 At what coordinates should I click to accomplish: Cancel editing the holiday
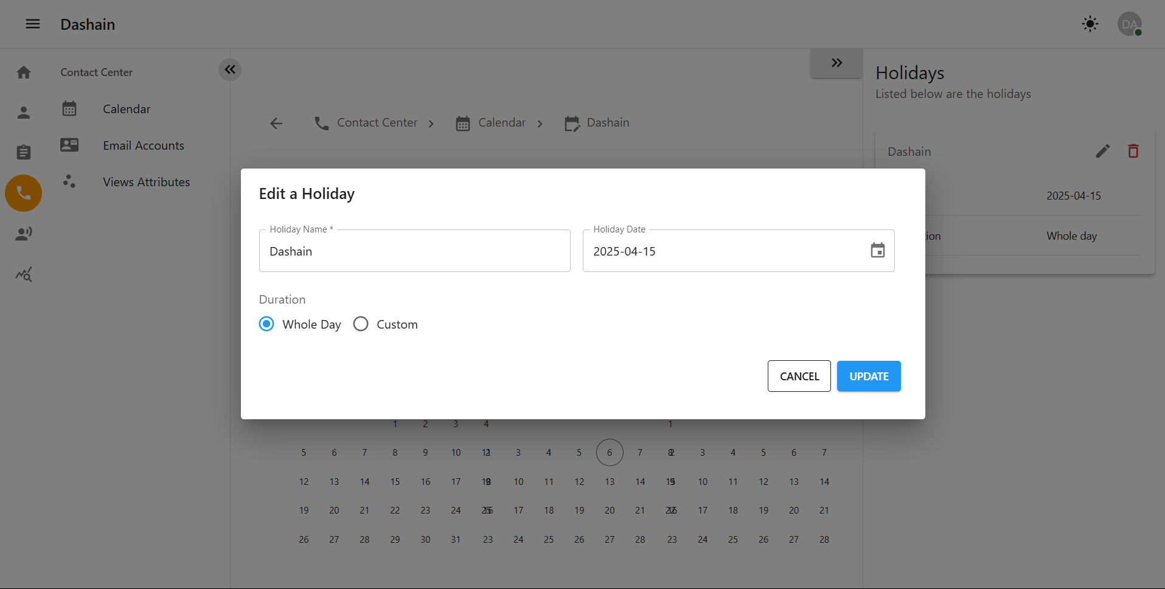click(799, 376)
